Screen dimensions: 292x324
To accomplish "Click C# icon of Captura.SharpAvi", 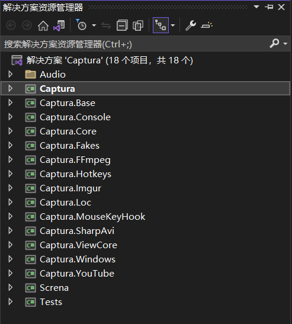I will 30,231.
